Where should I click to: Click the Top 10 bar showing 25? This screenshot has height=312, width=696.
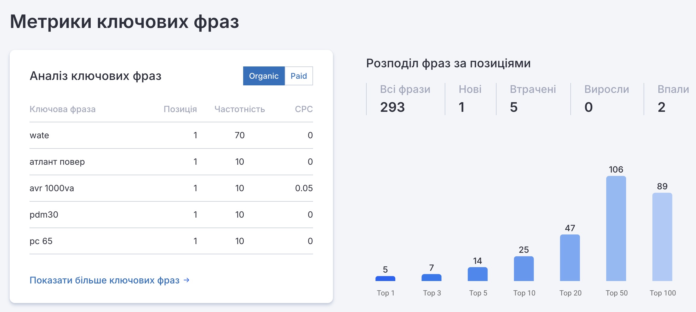click(x=524, y=268)
